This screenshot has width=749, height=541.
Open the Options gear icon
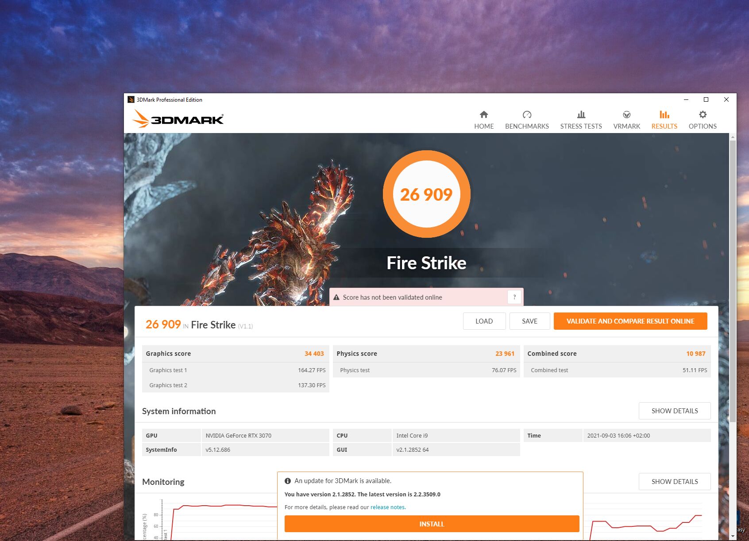(703, 114)
